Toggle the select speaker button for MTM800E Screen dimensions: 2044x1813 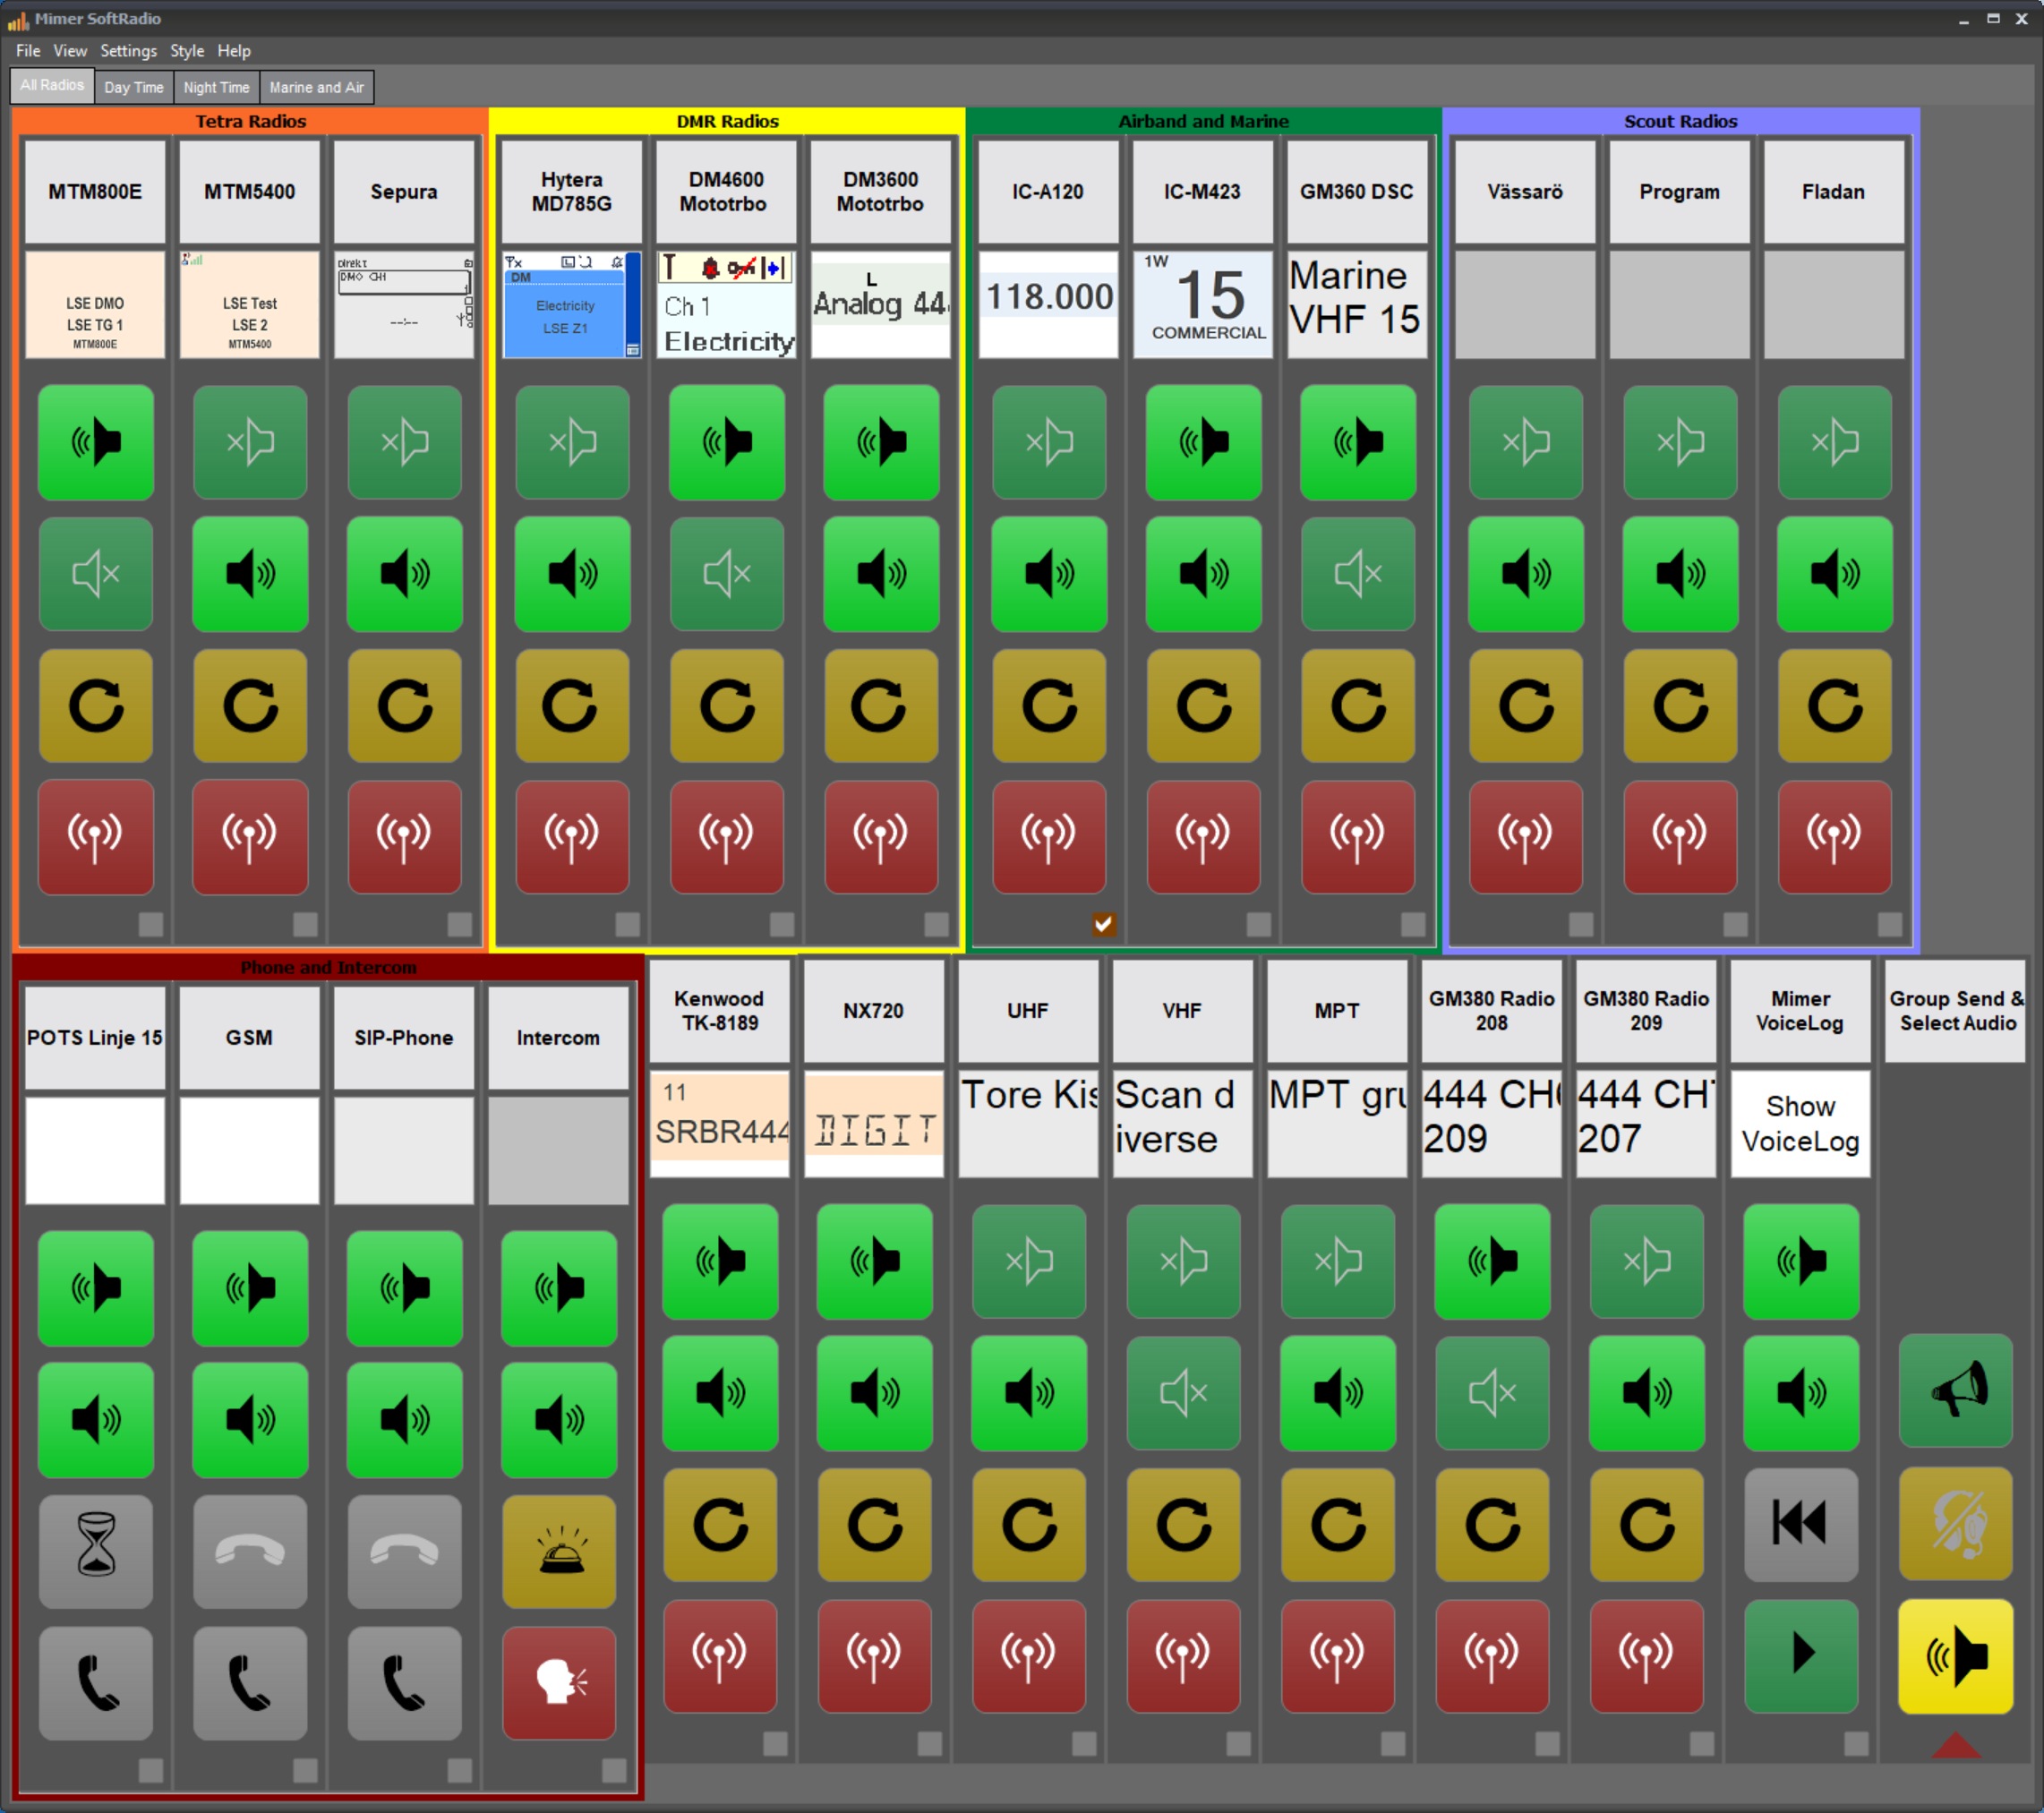96,442
